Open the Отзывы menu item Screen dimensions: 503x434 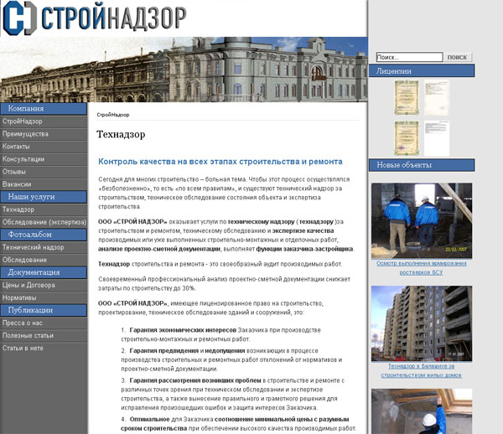click(x=13, y=172)
